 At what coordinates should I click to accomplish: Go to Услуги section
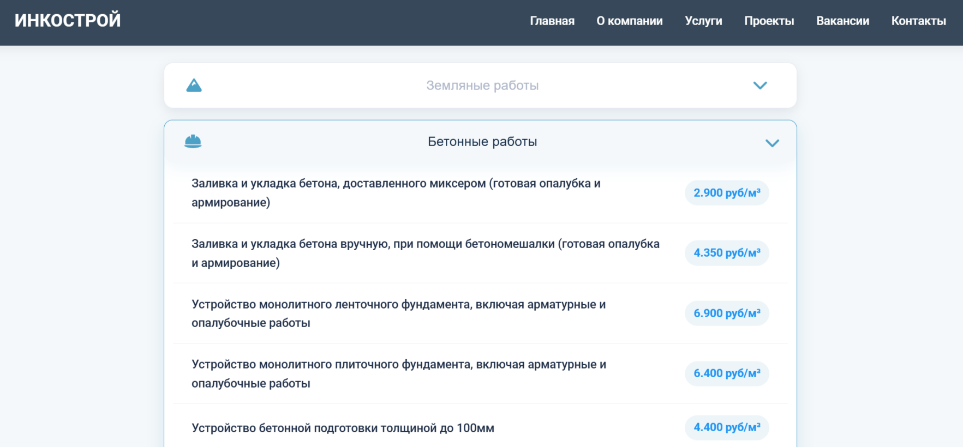[x=703, y=21]
